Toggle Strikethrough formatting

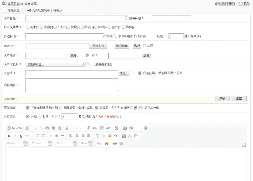coord(27,136)
